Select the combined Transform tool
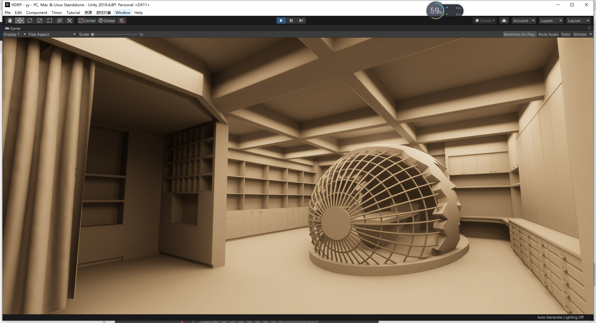 [59, 20]
